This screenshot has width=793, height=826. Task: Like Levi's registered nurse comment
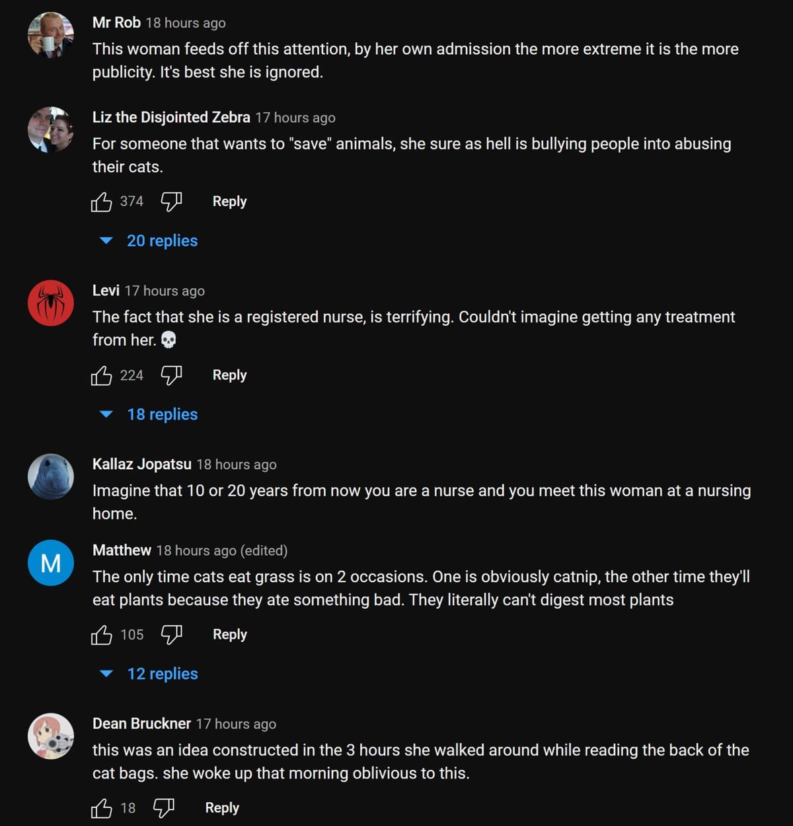click(101, 375)
